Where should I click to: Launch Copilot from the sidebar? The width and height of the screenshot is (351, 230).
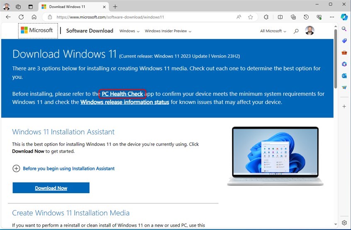(344, 17)
